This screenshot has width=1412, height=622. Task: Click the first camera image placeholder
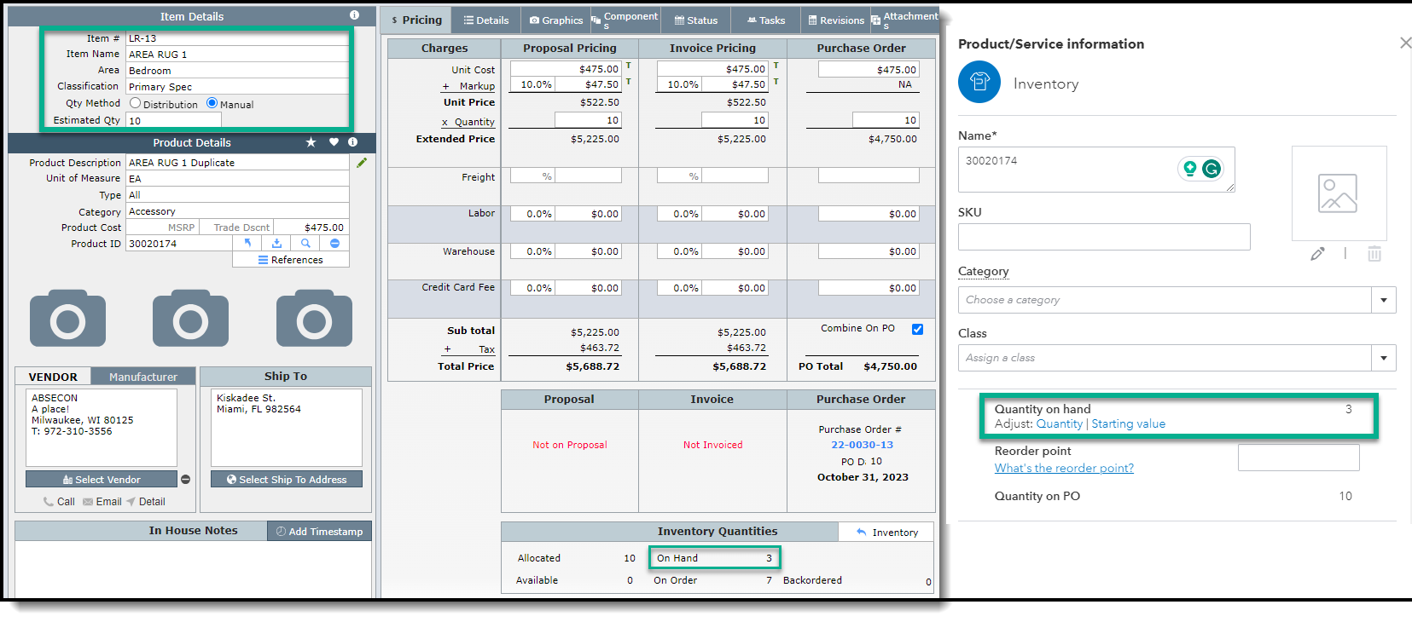coord(67,319)
